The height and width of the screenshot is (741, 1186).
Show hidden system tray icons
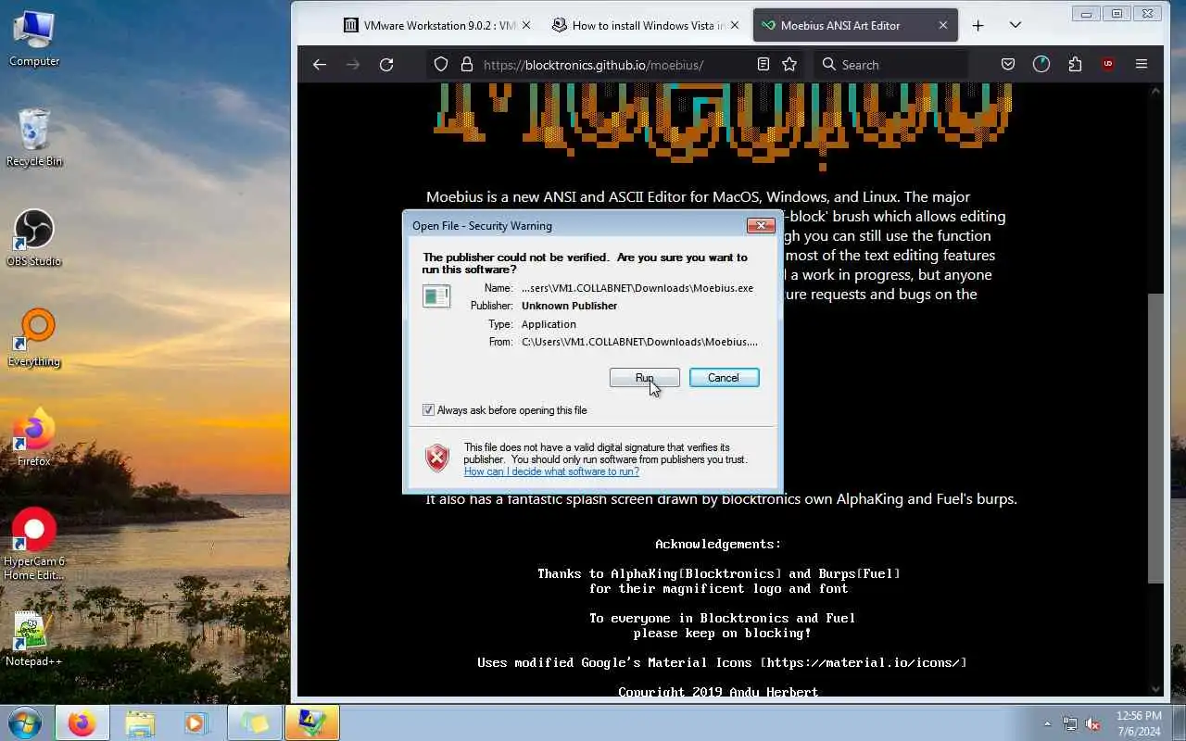(1047, 723)
